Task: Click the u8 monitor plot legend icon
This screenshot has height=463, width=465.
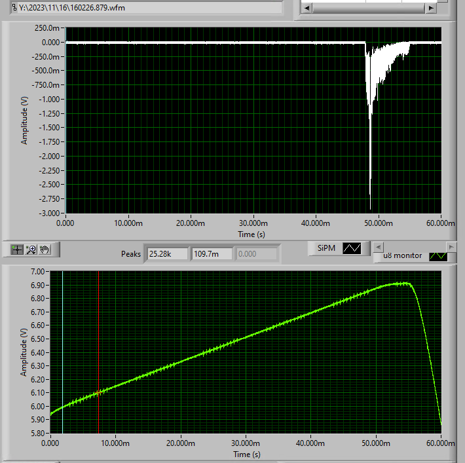Action: click(438, 256)
